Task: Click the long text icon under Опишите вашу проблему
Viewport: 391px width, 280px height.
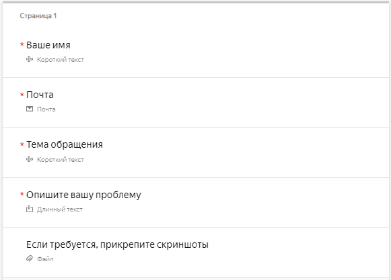Action: click(x=30, y=209)
